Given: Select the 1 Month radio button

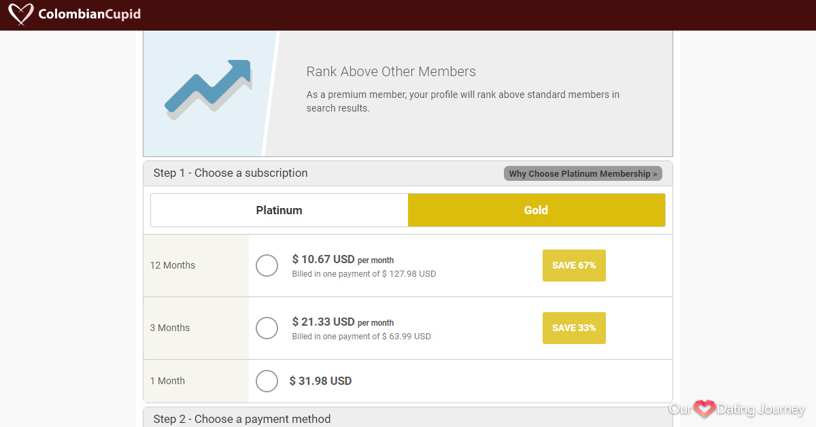Looking at the screenshot, I should pos(267,381).
